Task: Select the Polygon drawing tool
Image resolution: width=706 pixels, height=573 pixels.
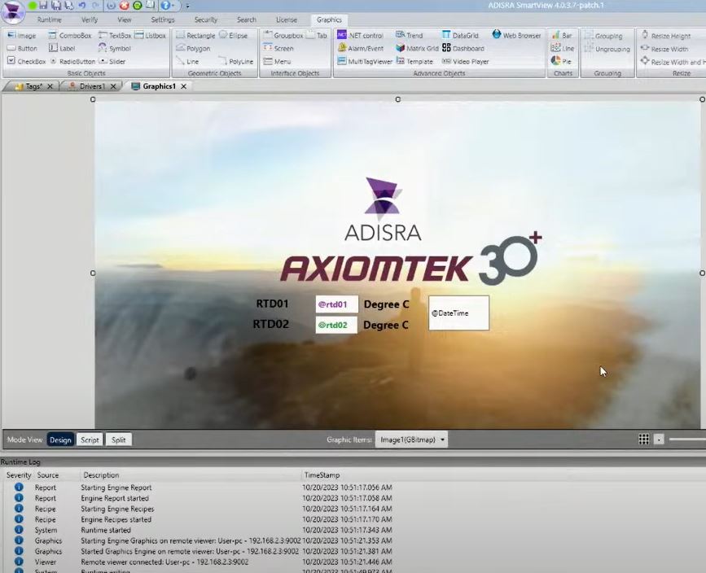Action: [x=193, y=48]
